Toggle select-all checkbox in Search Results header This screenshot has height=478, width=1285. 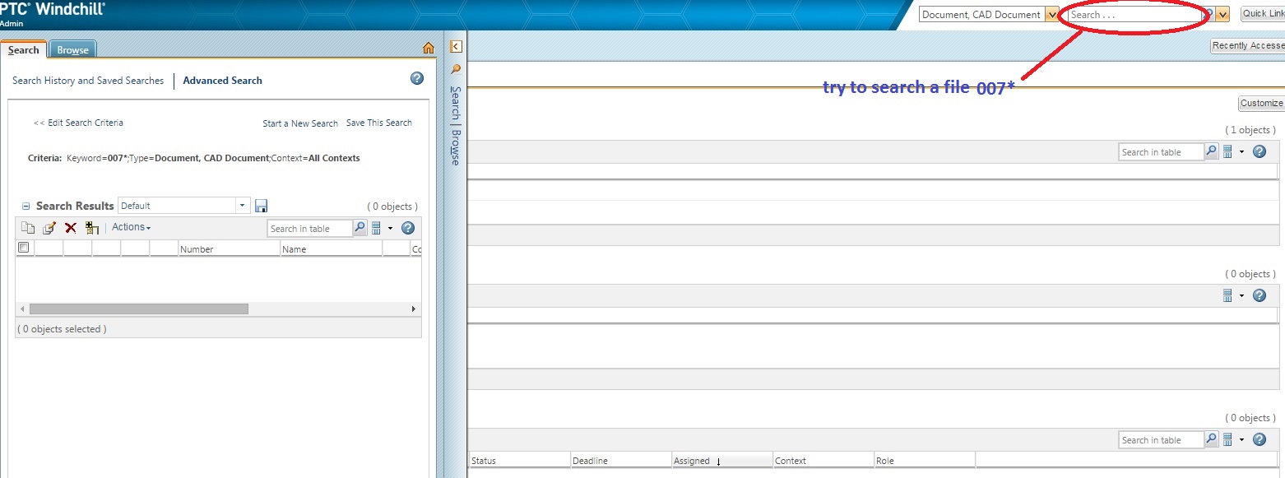point(23,248)
